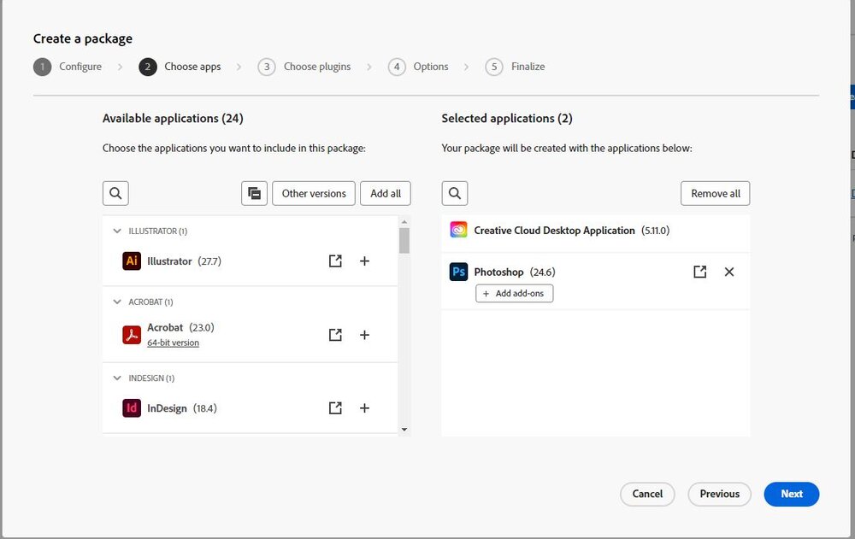
Task: Open Illustrator details via external link icon
Action: (x=335, y=261)
